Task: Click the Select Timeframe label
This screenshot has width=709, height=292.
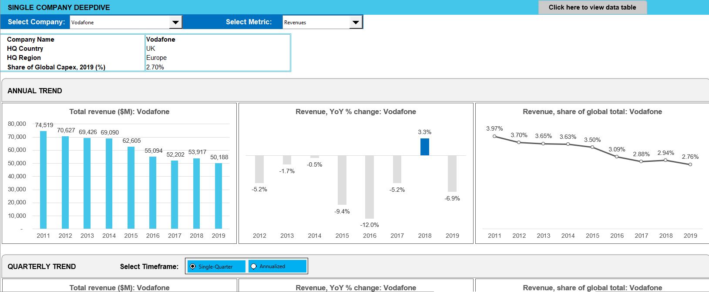Action: click(149, 266)
